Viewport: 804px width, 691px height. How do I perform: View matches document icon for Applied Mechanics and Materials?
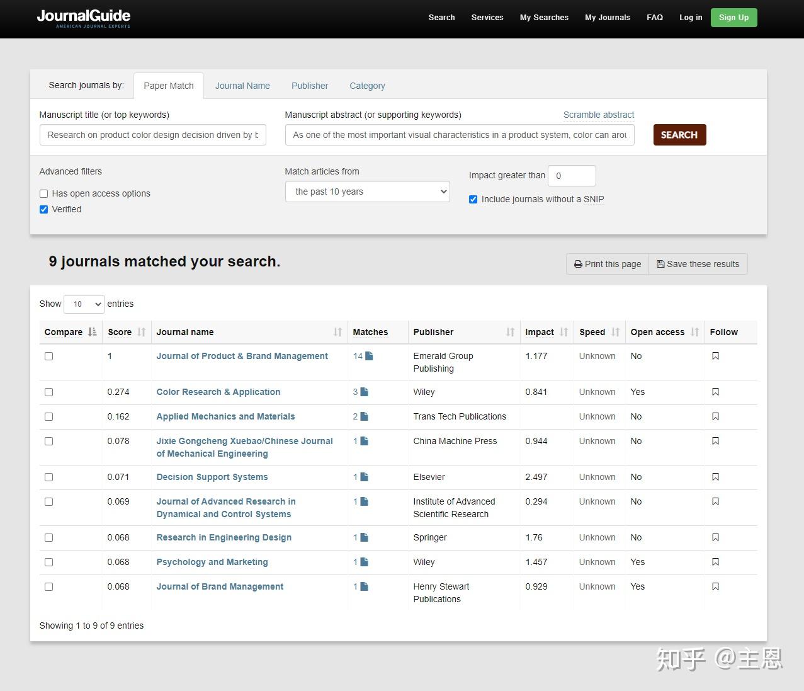click(364, 416)
